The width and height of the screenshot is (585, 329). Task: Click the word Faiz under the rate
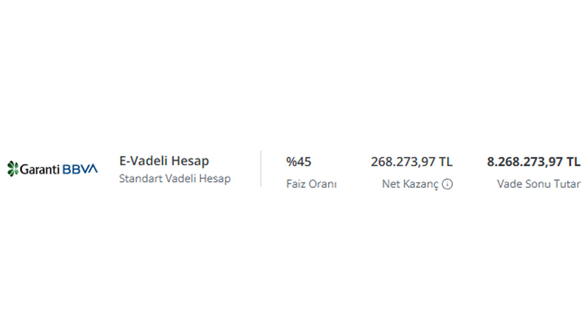295,184
